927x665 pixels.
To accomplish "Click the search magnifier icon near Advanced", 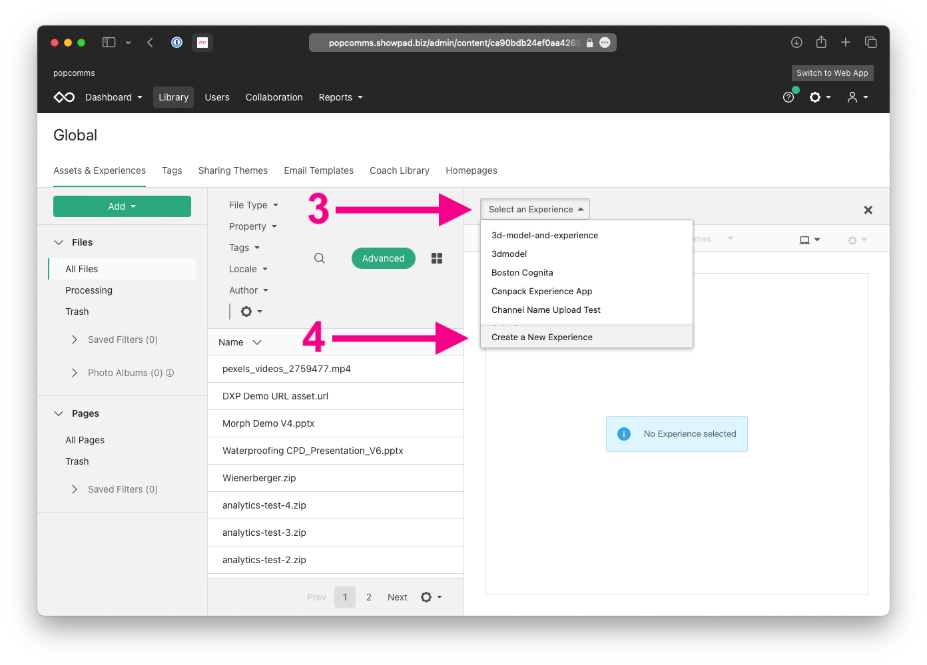I will pyautogui.click(x=319, y=258).
